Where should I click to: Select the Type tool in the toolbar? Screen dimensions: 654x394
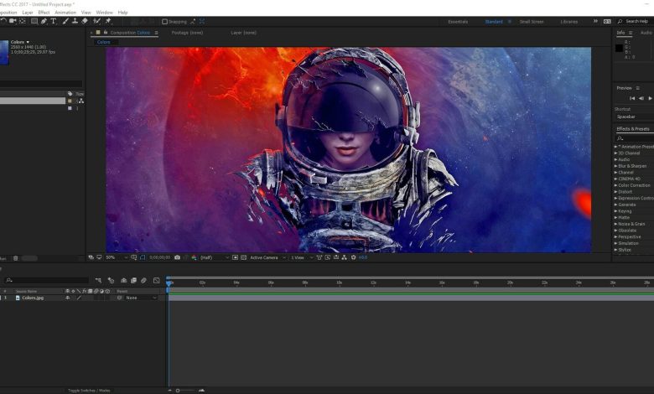click(x=54, y=21)
